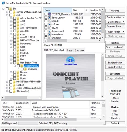The width and height of the screenshot is (127, 132).
Task: Click the Save state button
Action: [115, 74]
